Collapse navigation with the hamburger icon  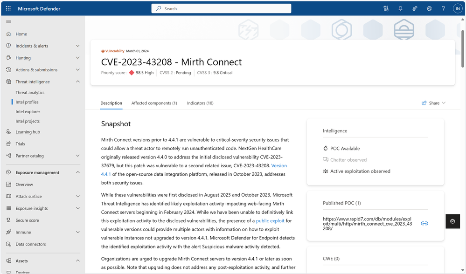pyautogui.click(x=8, y=21)
